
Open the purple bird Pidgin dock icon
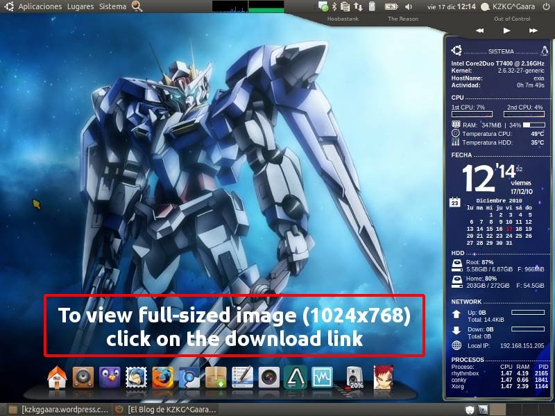pos(110,377)
